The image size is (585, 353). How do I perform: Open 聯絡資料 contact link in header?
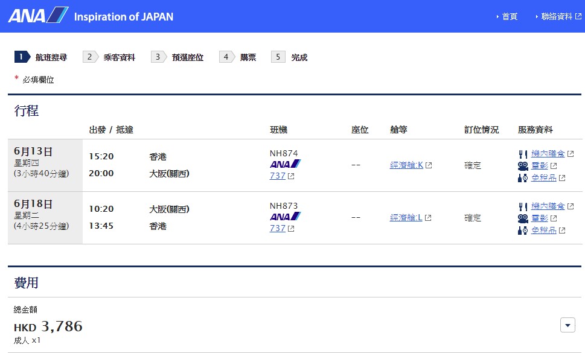pos(556,16)
